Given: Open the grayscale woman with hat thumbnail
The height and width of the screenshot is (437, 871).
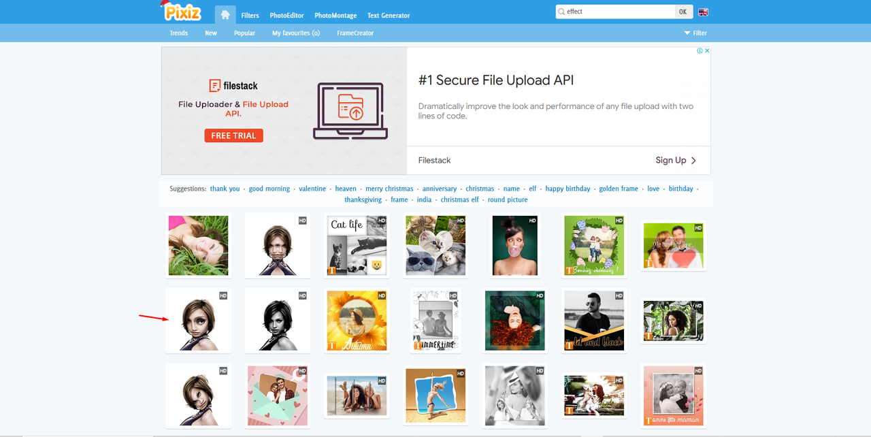Looking at the screenshot, I should click(515, 395).
